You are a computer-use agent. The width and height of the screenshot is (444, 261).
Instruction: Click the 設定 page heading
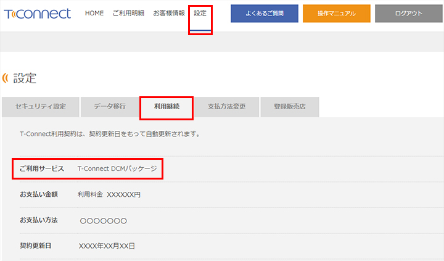pos(25,78)
